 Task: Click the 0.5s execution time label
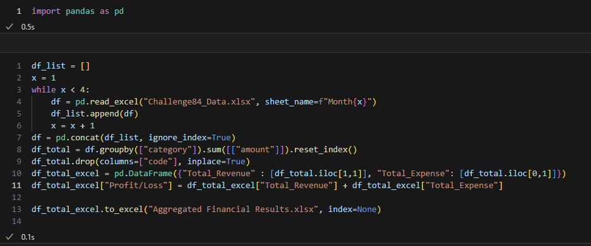click(x=28, y=28)
